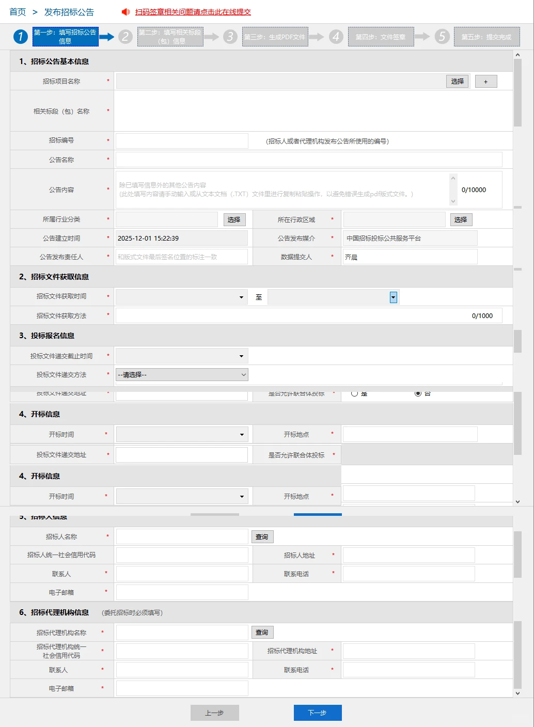Viewport: 534px width, 727px height.
Task: Click the 相关标段（包）名称 label
Action: point(61,112)
